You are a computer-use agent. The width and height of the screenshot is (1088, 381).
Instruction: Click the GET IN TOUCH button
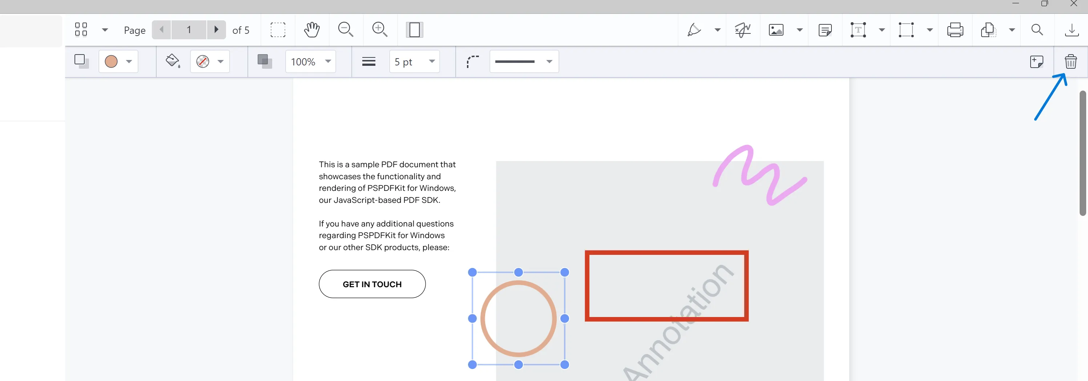pyautogui.click(x=372, y=284)
